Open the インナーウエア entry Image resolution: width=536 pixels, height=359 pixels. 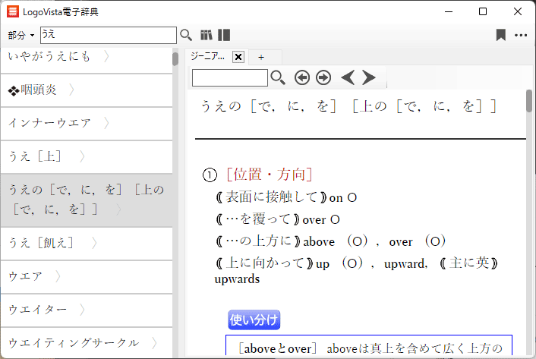coord(50,123)
